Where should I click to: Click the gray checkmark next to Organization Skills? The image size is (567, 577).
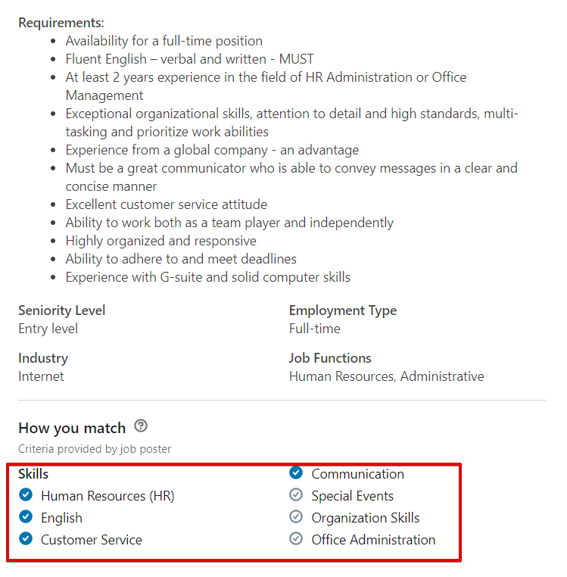(x=296, y=516)
